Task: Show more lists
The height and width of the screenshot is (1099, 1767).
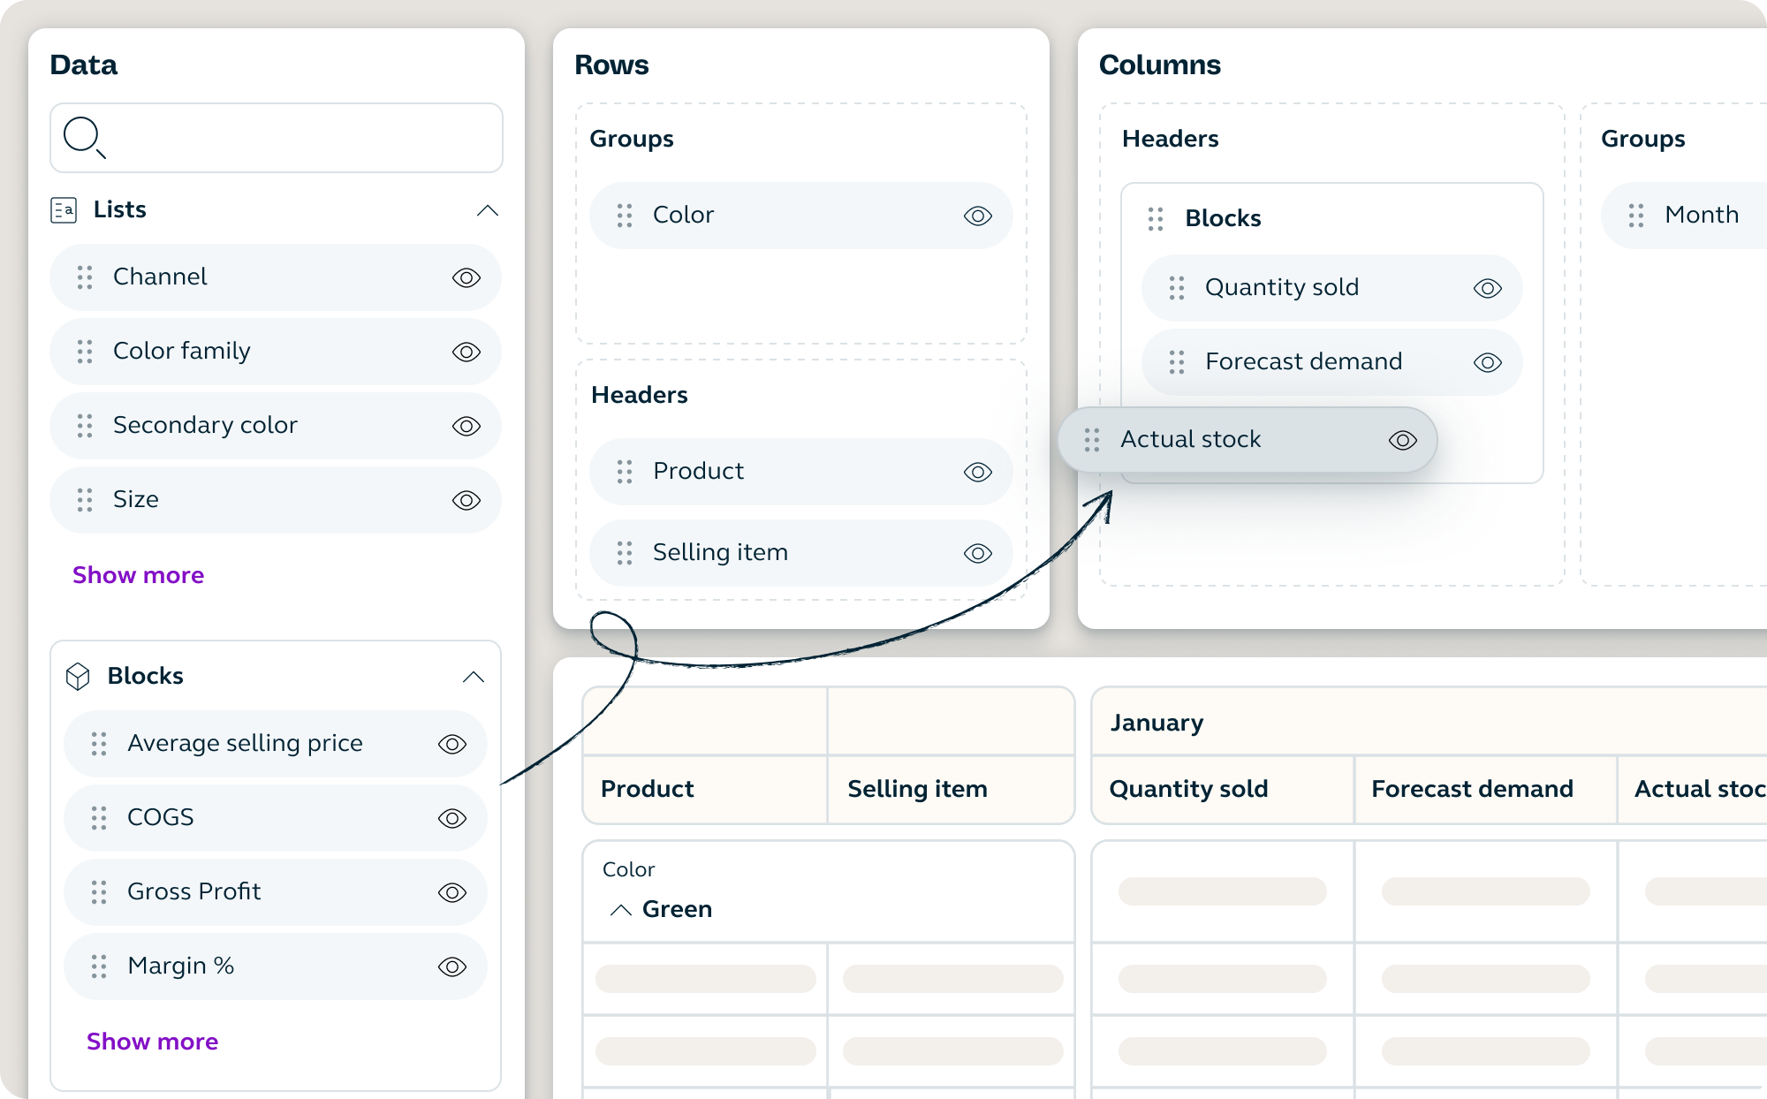Action: pyautogui.click(x=138, y=575)
